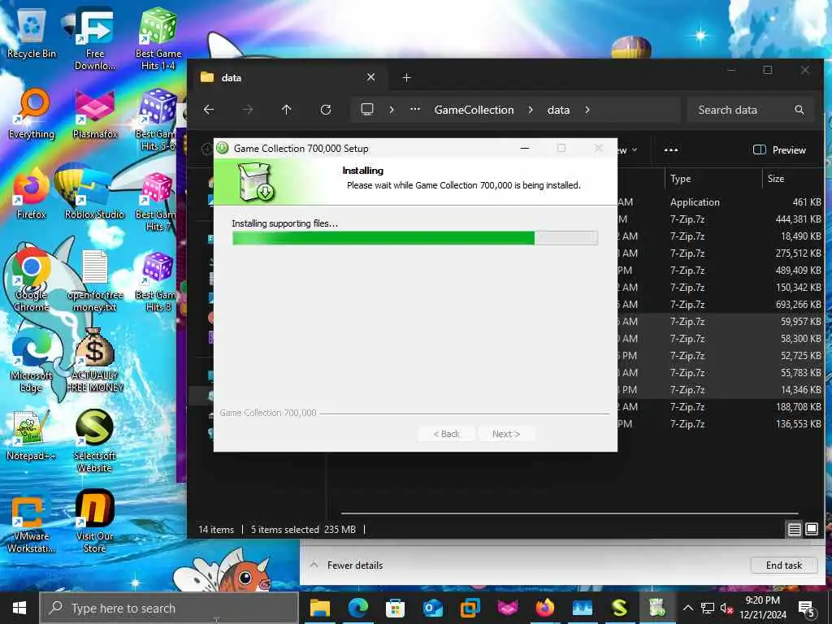This screenshot has height=624, width=832.
Task: Click the horizontal scrollbar in Explorer
Action: click(570, 513)
